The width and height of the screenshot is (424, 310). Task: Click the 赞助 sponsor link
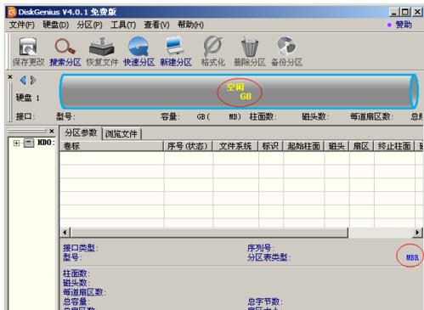[404, 25]
